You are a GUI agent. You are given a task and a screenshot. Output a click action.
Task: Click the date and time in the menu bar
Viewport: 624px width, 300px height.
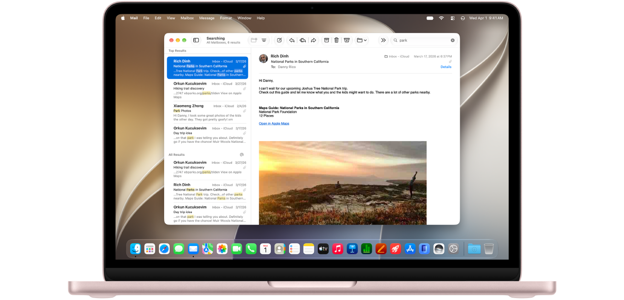(486, 18)
